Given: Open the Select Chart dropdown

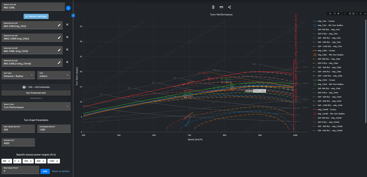Looking at the screenshot, I should click(36, 106).
